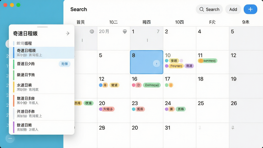Select day 25 in the calendar

pyautogui.click(x=212, y=110)
